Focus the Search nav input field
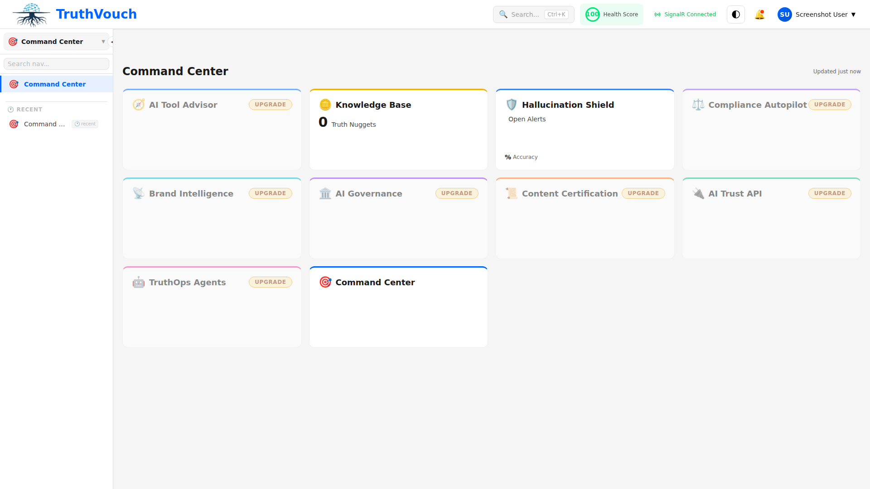870x489 pixels. click(56, 64)
